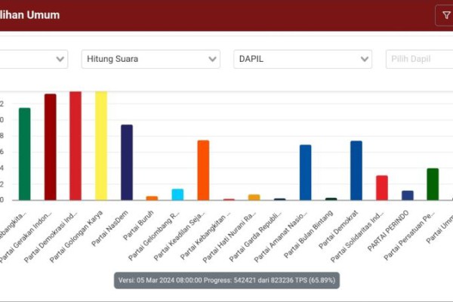The height and width of the screenshot is (302, 453).
Task: Open the Hitung Suara dropdown
Action: tap(151, 59)
